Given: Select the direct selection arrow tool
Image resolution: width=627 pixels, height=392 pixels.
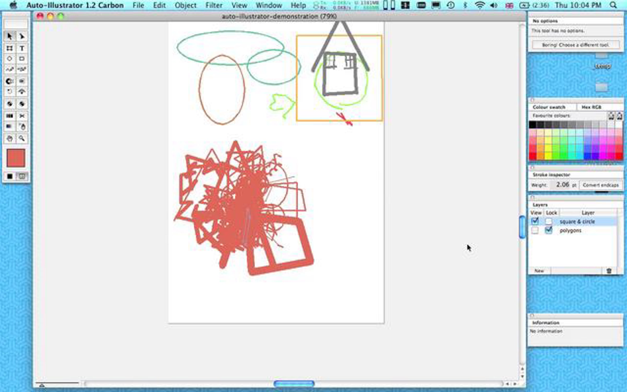Looking at the screenshot, I should click(22, 36).
